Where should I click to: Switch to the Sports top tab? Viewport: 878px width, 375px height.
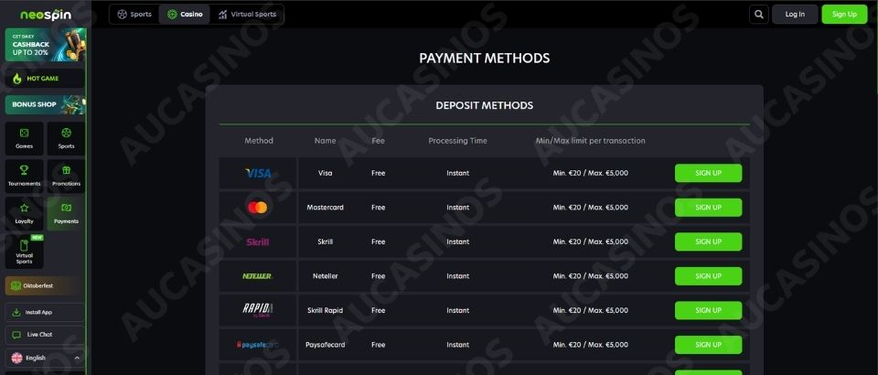point(134,15)
